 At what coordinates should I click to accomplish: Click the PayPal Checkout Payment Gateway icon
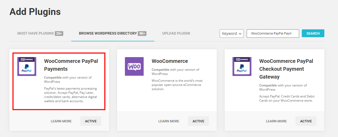tap(242, 67)
